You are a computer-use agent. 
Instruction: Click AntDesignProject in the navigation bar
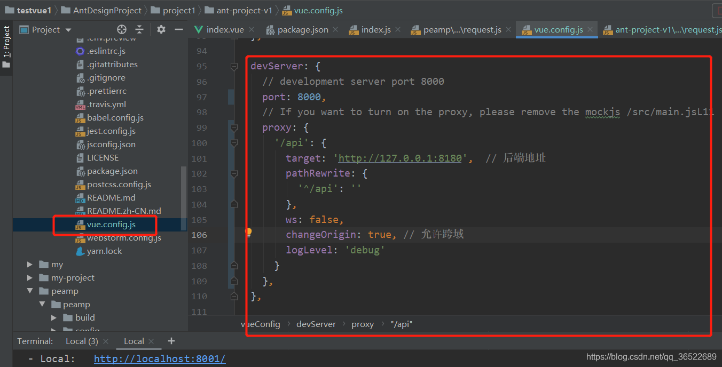pyautogui.click(x=101, y=10)
